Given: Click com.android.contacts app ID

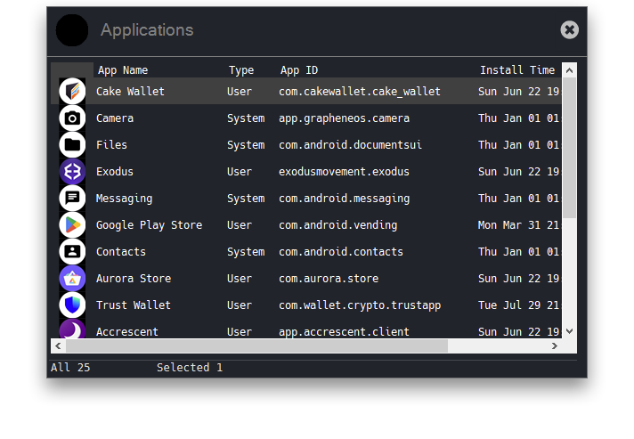Looking at the screenshot, I should 341,251.
